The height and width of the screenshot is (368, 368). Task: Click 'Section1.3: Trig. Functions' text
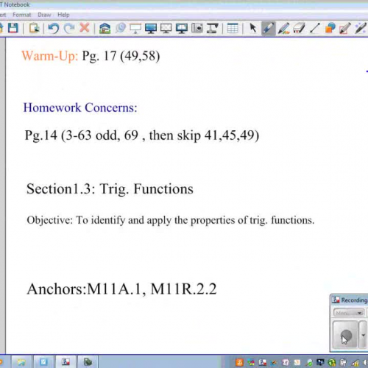[110, 189]
